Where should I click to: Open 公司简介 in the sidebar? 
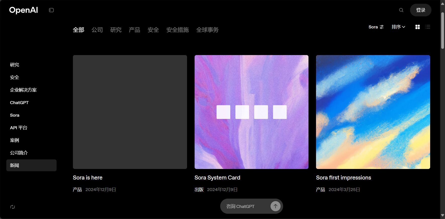(x=19, y=153)
